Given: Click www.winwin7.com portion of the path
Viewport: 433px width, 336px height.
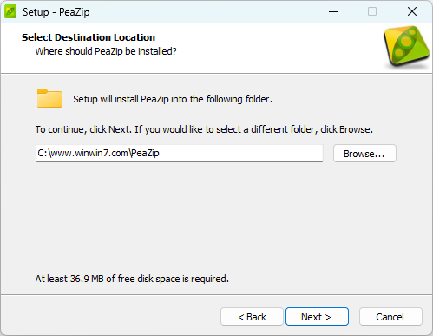Looking at the screenshot, I should pyautogui.click(x=89, y=153).
